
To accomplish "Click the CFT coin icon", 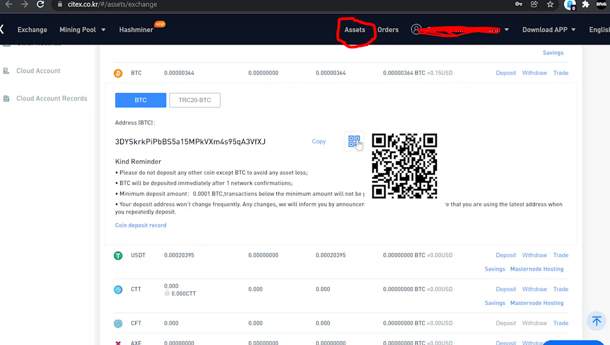I will pos(118,323).
